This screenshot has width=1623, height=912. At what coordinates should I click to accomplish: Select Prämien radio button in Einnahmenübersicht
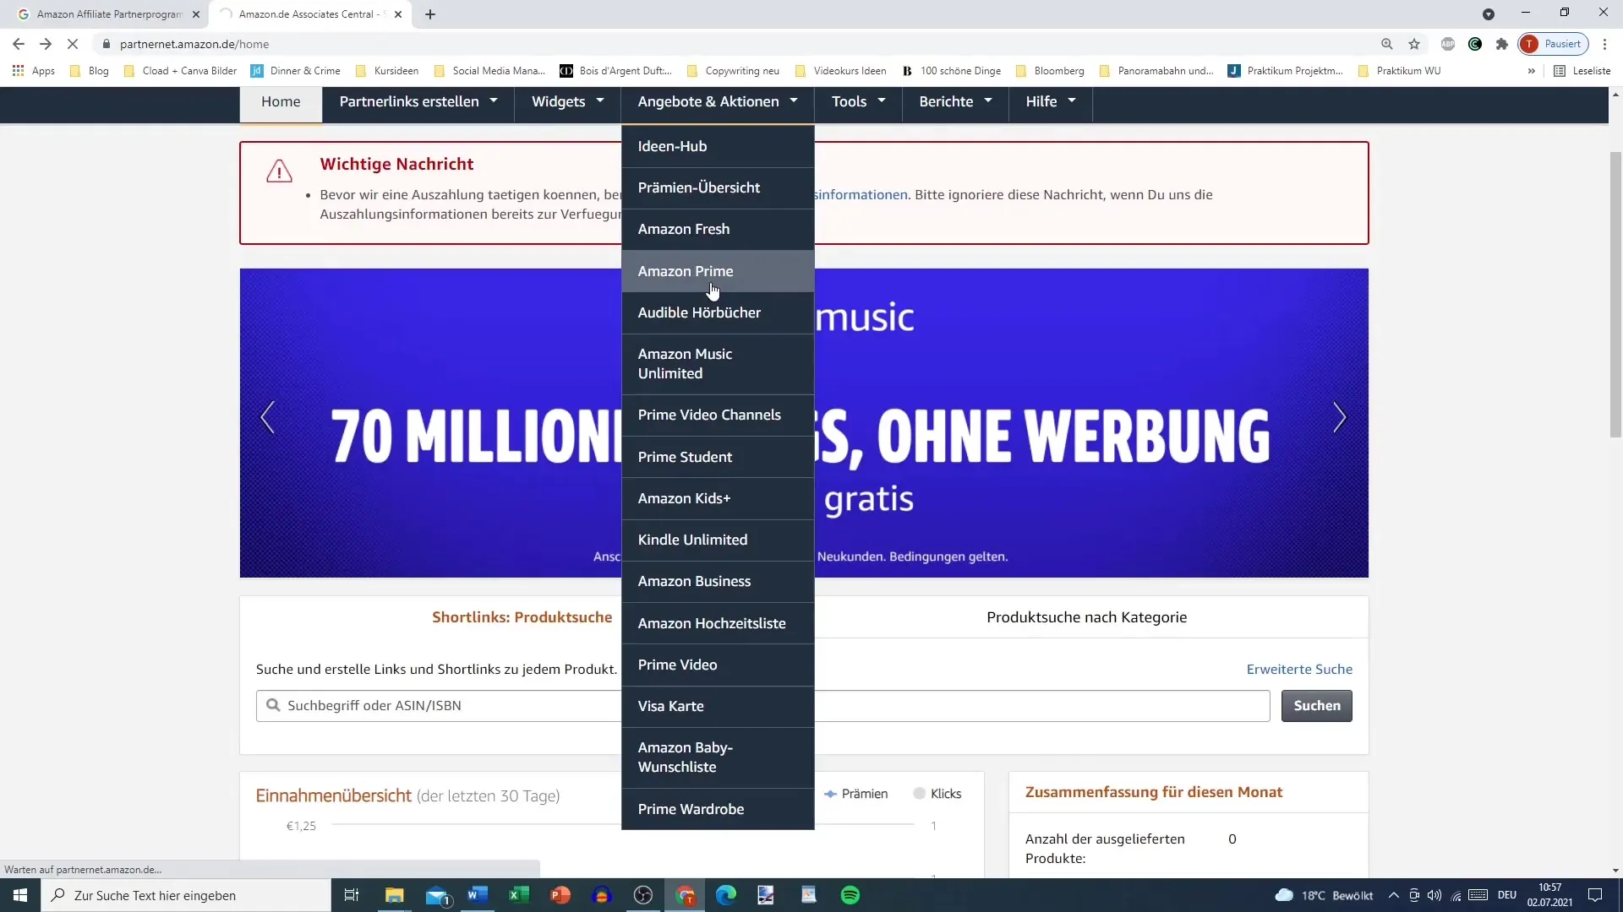pos(830,793)
